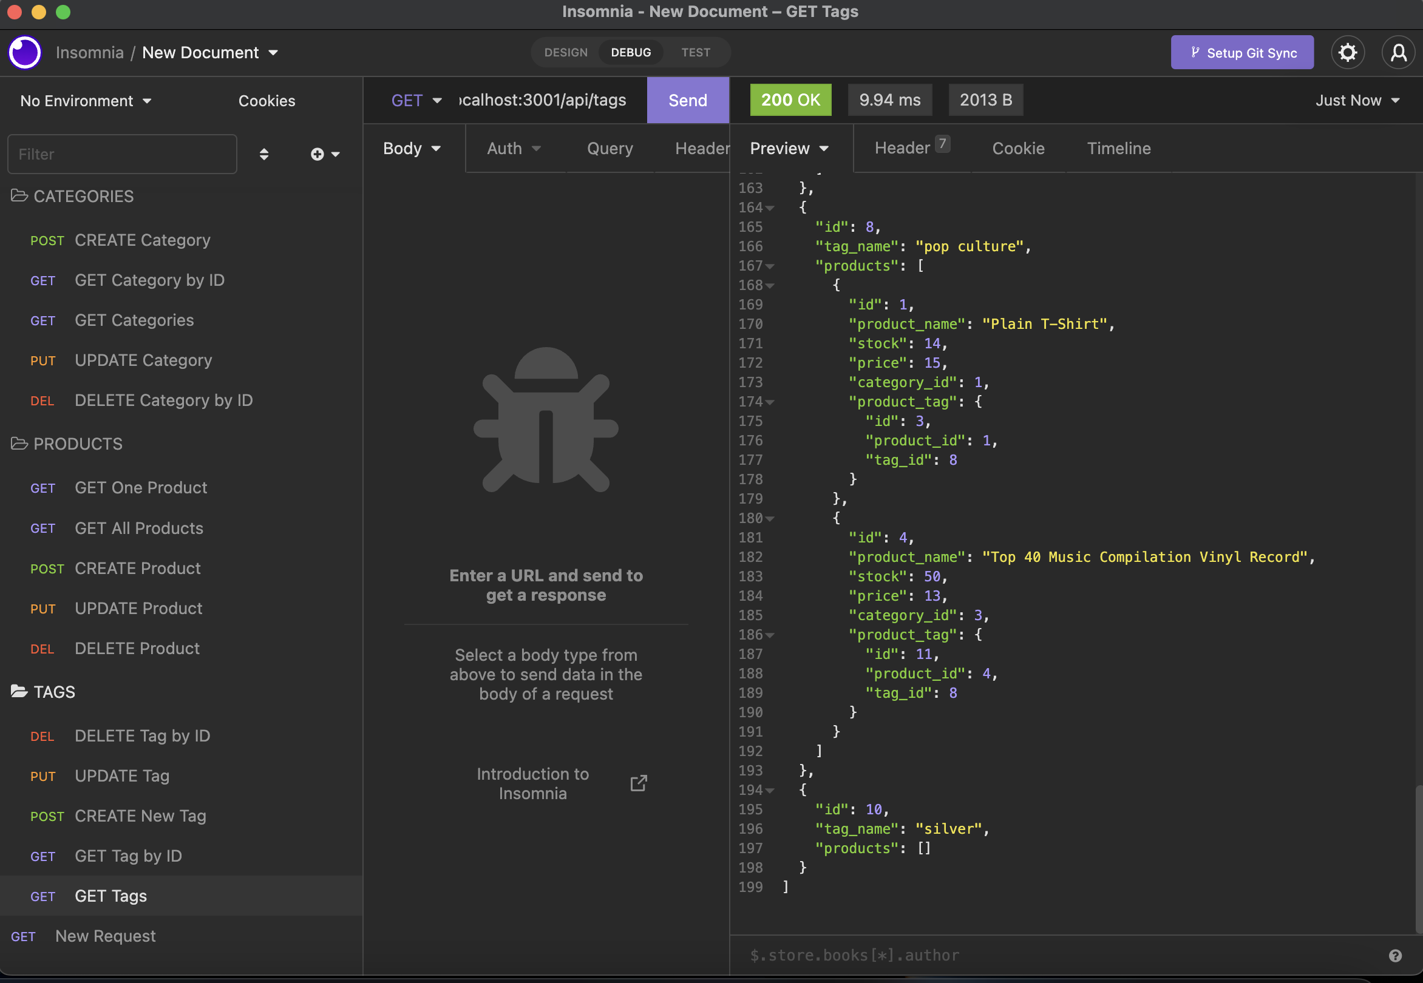Open the Body type dropdown
This screenshot has width=1423, height=983.
[412, 149]
